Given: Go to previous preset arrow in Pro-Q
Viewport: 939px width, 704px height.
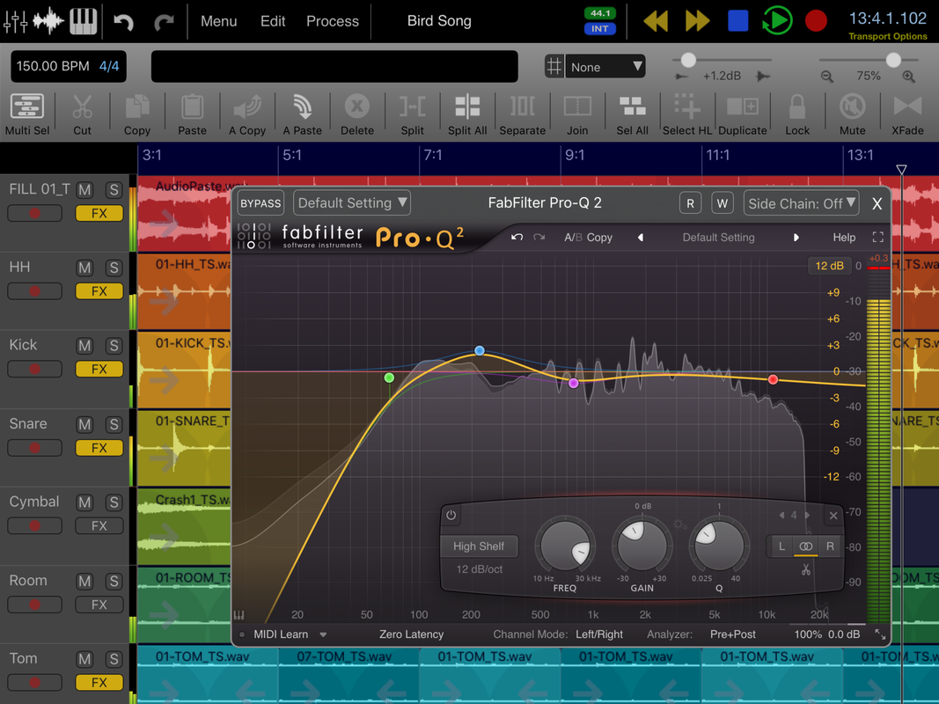Looking at the screenshot, I should click(641, 238).
